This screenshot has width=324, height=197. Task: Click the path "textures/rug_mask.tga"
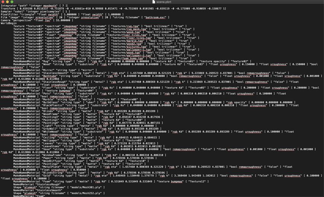129,29
